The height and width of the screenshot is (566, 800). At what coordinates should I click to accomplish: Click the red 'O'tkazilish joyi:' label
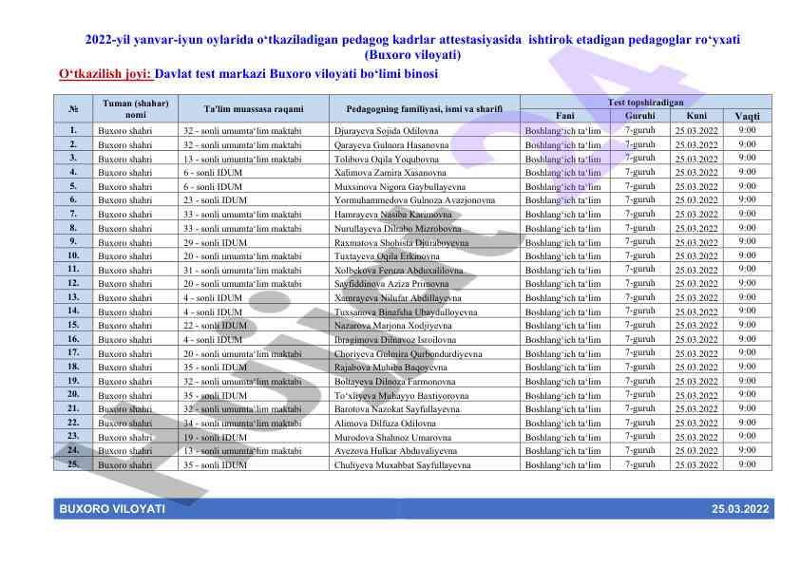pos(105,74)
